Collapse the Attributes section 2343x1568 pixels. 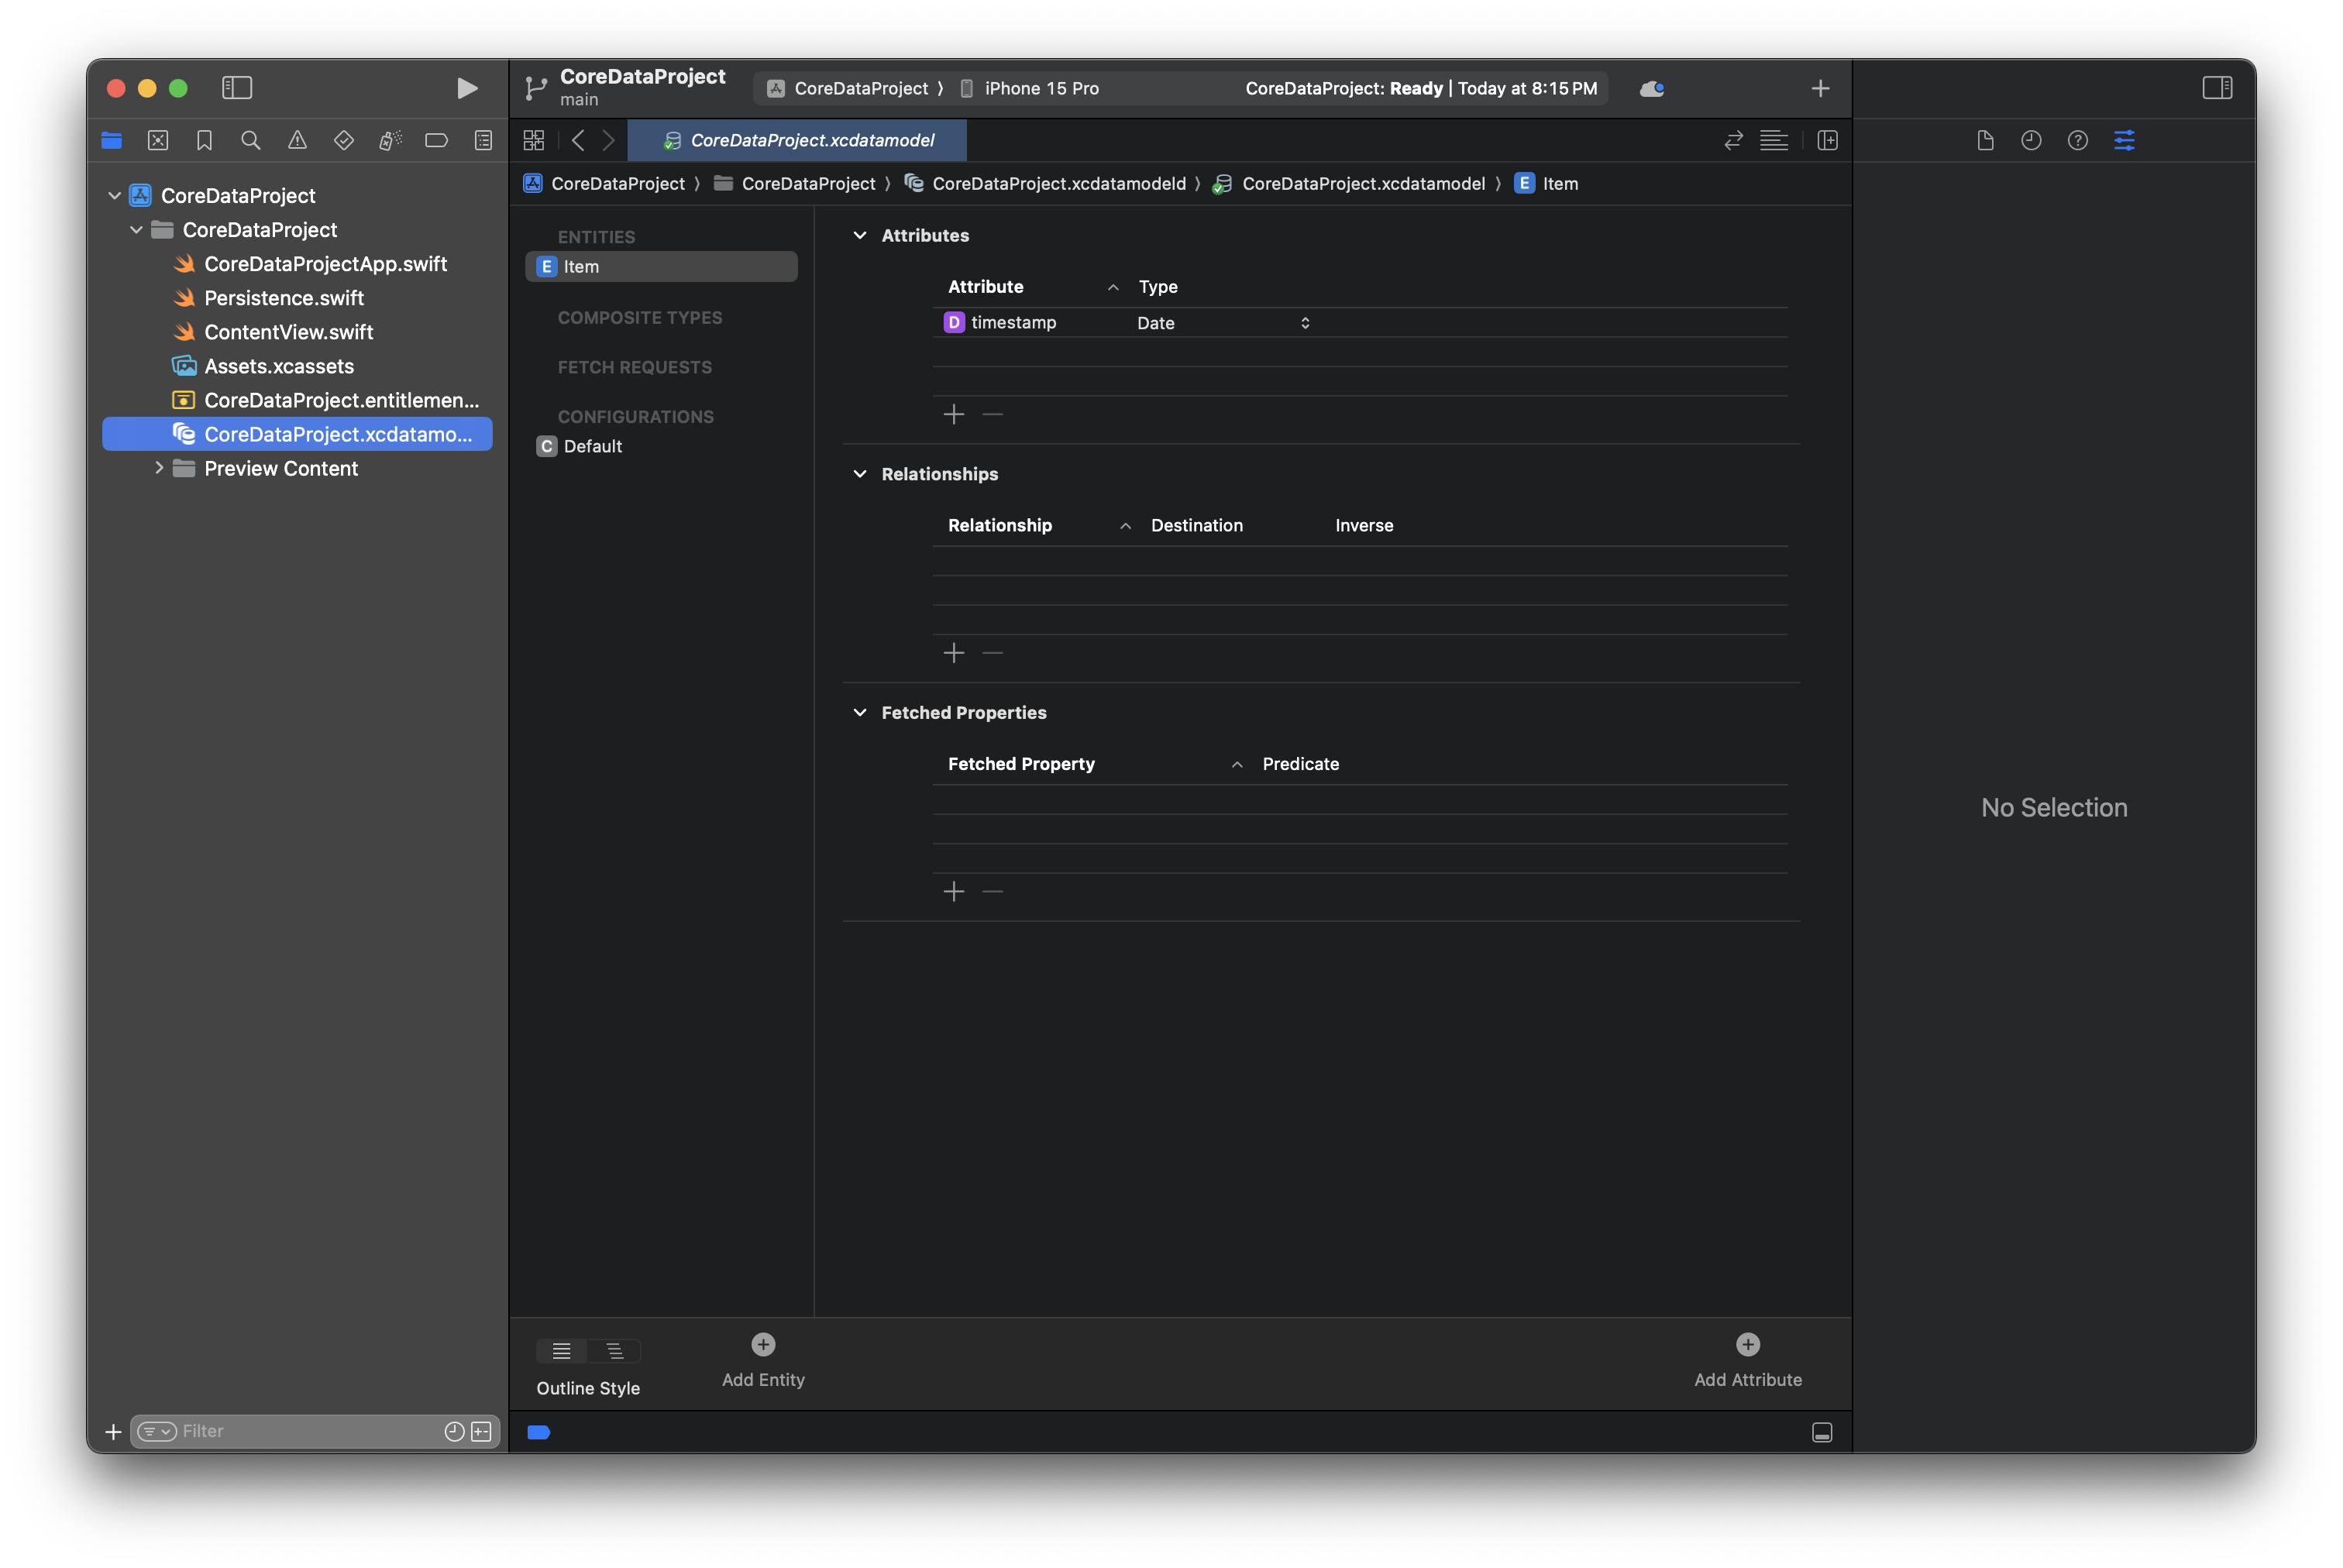[x=859, y=235]
